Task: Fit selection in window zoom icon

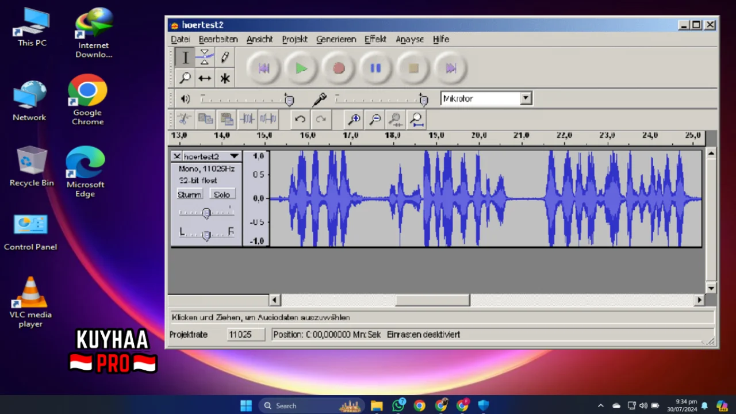Action: click(x=396, y=119)
